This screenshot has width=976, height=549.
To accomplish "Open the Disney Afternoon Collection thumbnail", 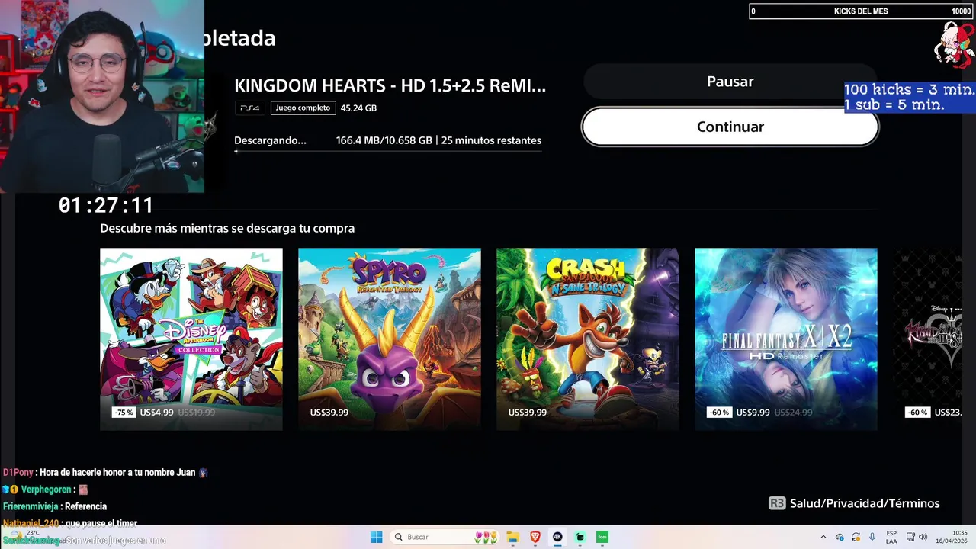I will 191,339.
